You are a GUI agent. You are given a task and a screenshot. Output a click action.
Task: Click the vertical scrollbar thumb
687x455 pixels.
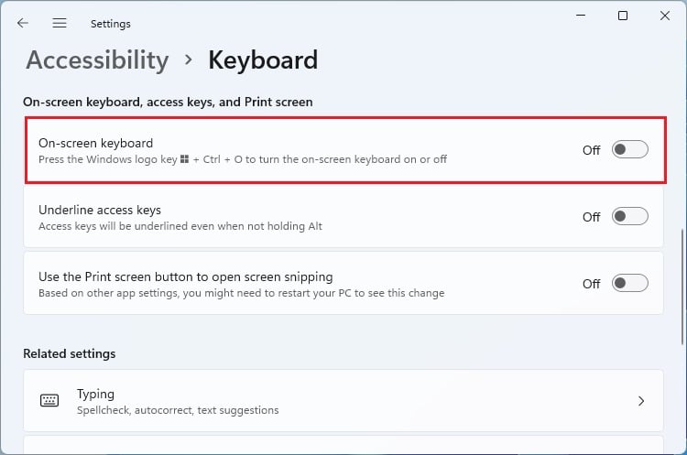[x=682, y=275]
